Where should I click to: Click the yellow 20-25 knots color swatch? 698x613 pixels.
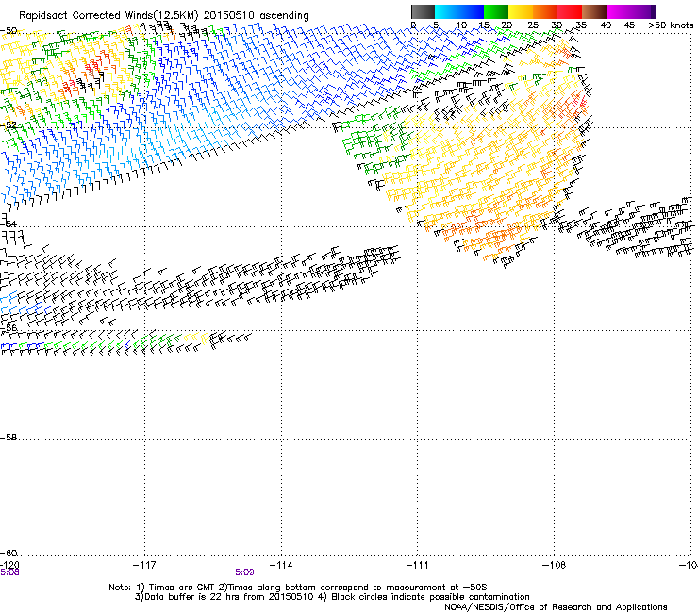click(521, 11)
